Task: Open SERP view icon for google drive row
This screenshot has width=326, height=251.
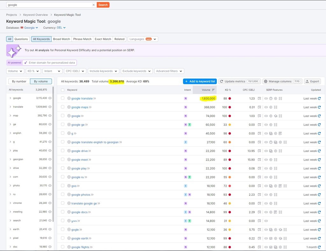Action: tap(259, 151)
